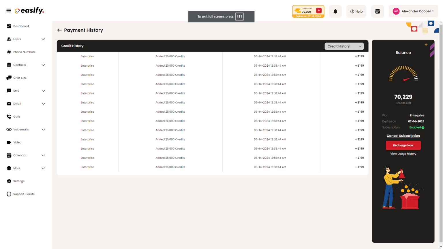Open the hamburger menu icon
The image size is (443, 249).
click(9, 11)
